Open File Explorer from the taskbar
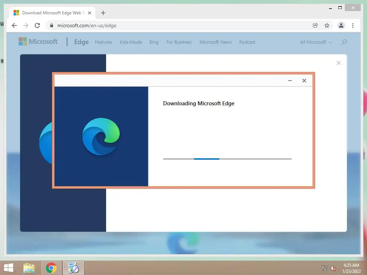Viewport: 367px width, 275px height. 29,268
